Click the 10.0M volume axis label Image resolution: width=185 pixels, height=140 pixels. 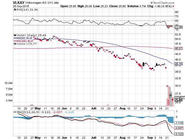click(x=8, y=83)
